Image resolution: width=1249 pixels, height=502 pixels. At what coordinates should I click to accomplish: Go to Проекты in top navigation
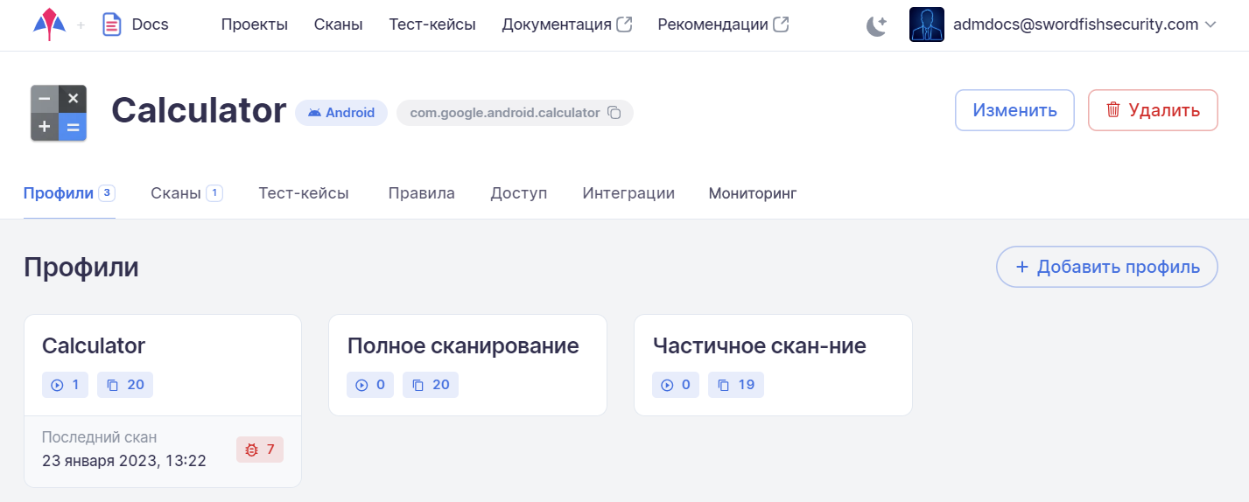255,24
